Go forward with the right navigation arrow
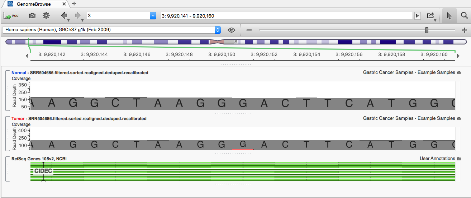Image resolution: width=471 pixels, height=198 pixels. click(x=77, y=15)
